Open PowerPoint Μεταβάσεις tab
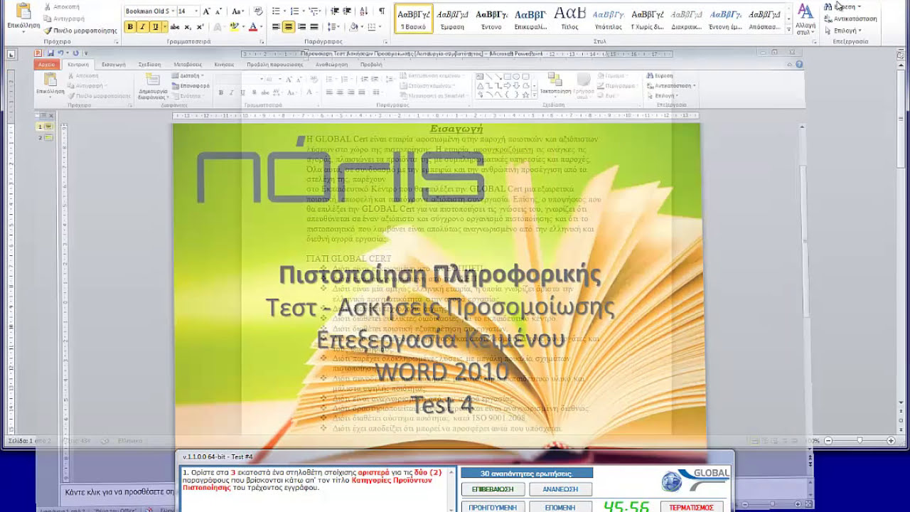910x512 pixels. (188, 64)
